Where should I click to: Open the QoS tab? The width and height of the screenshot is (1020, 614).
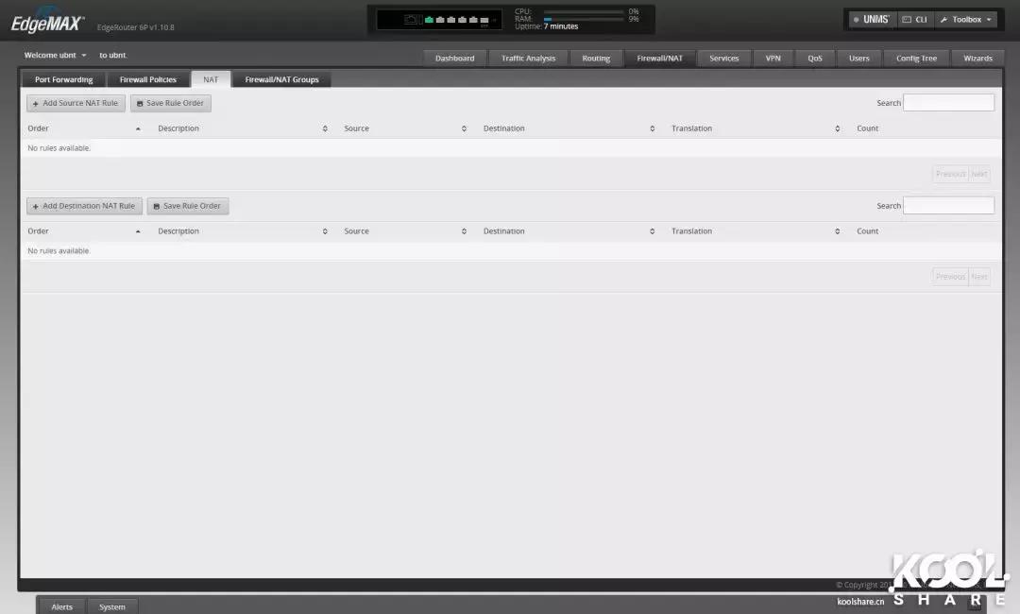coord(815,59)
